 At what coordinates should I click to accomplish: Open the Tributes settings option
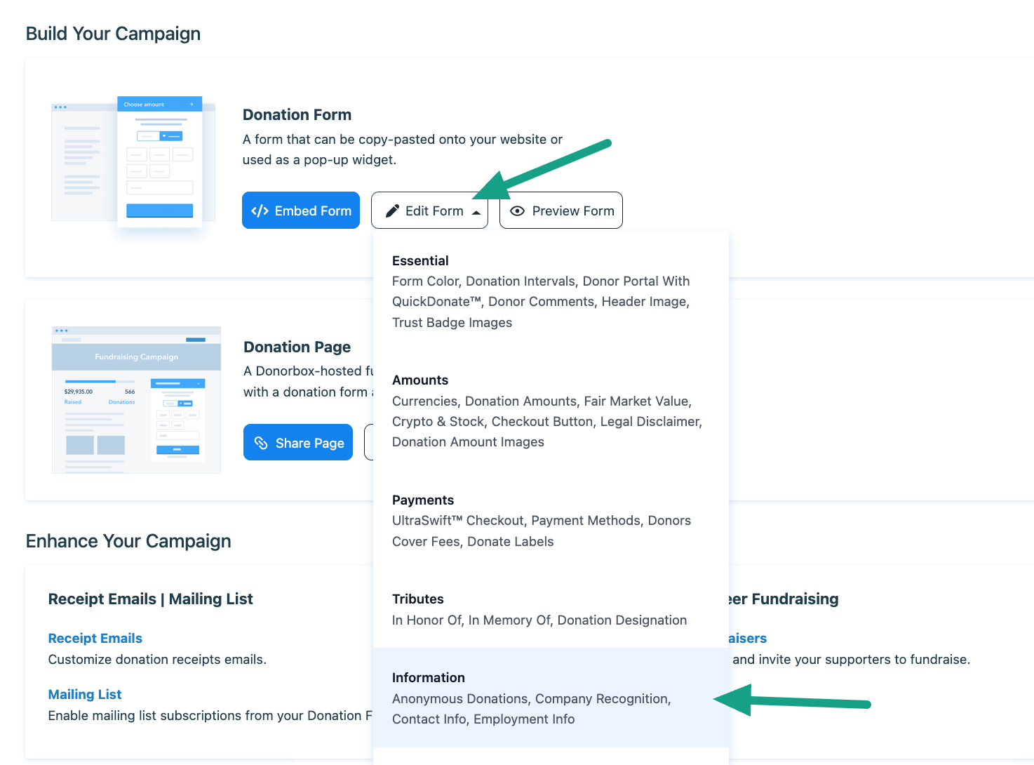(x=418, y=599)
